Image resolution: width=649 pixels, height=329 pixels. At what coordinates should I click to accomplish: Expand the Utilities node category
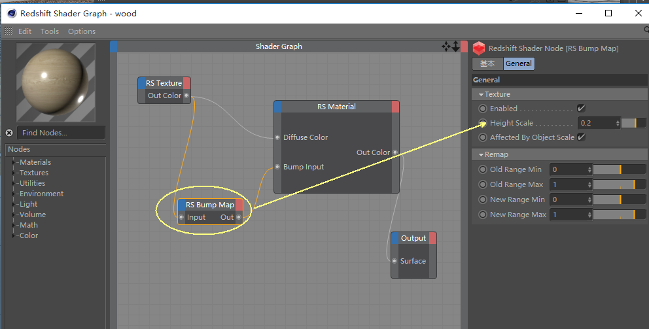click(x=14, y=183)
